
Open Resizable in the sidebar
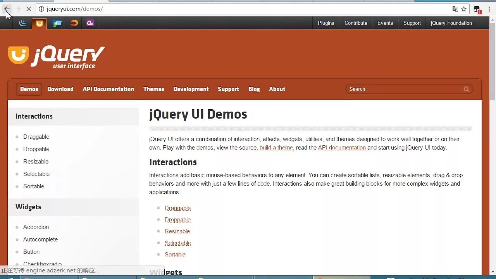pos(36,162)
